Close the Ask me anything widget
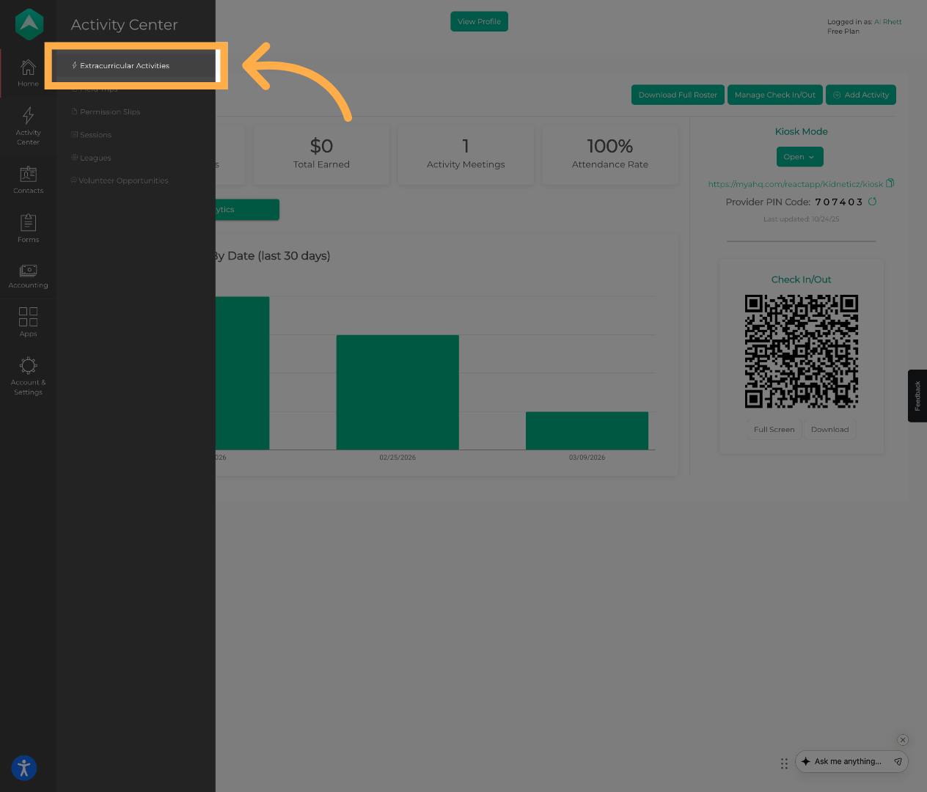 pyautogui.click(x=903, y=740)
